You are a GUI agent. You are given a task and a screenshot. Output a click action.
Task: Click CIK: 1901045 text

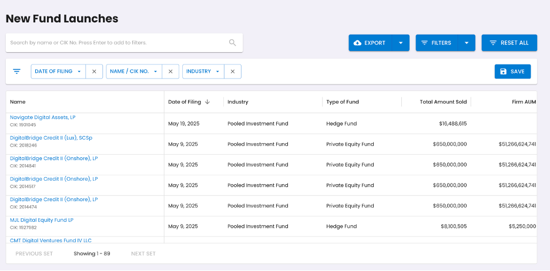[x=23, y=124]
